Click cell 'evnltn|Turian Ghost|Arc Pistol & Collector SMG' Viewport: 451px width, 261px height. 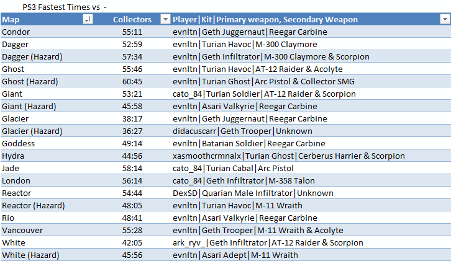coord(311,82)
